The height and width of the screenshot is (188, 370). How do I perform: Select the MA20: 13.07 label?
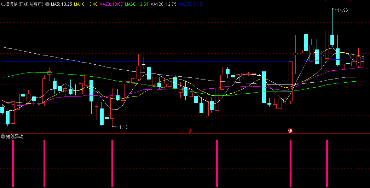pos(111,4)
